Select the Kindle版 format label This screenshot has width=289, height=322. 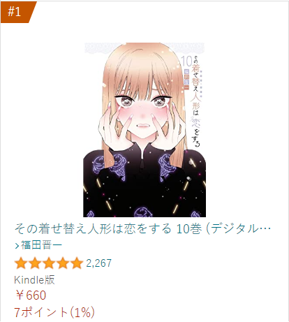pyautogui.click(x=34, y=279)
